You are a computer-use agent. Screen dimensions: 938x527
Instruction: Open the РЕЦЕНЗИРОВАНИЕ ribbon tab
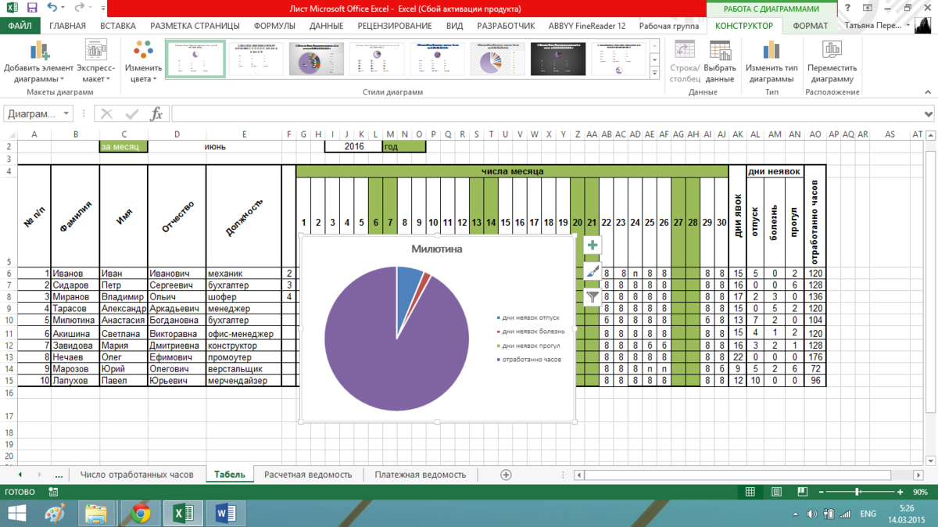point(395,26)
